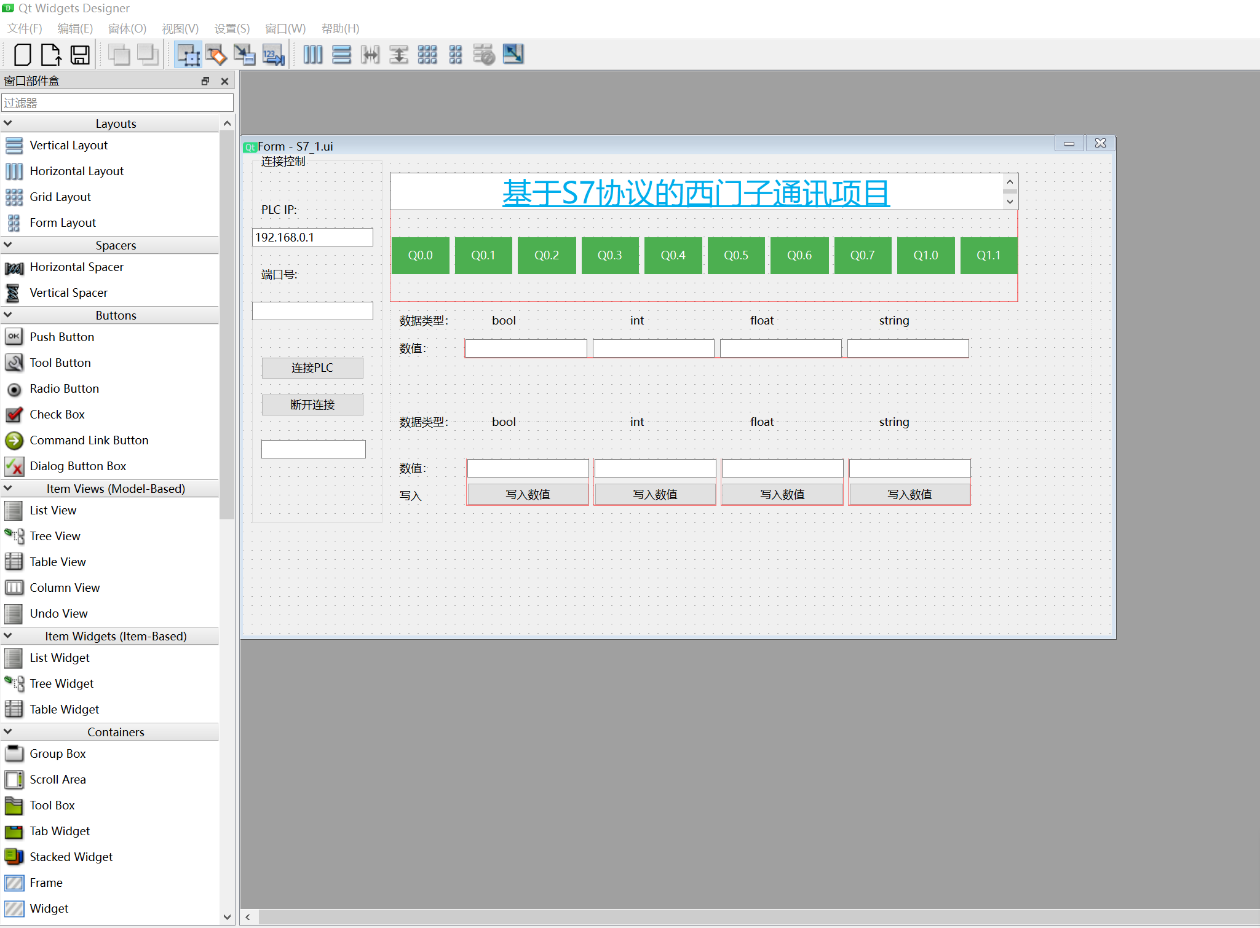Click Lay Out Vertically toolbar icon
This screenshot has width=1260, height=928.
coord(341,55)
